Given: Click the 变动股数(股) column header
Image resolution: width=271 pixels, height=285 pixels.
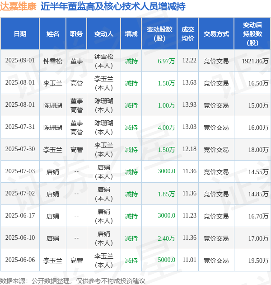Looking at the screenshot, I should [159, 34].
